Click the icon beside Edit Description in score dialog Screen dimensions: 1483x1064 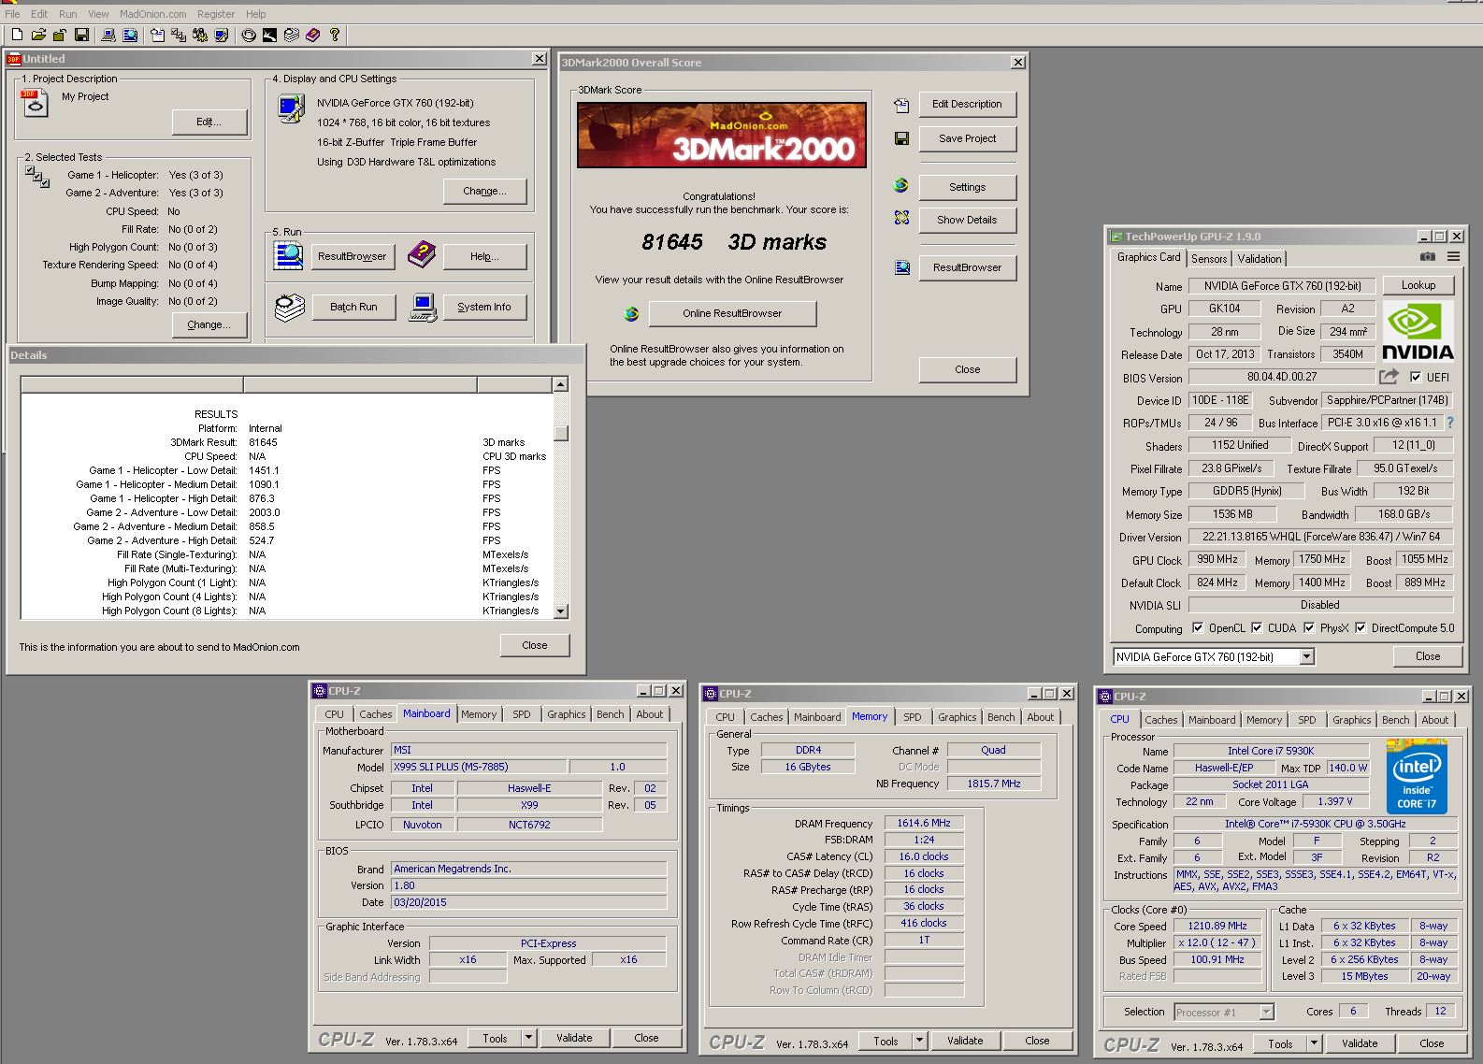tap(901, 105)
